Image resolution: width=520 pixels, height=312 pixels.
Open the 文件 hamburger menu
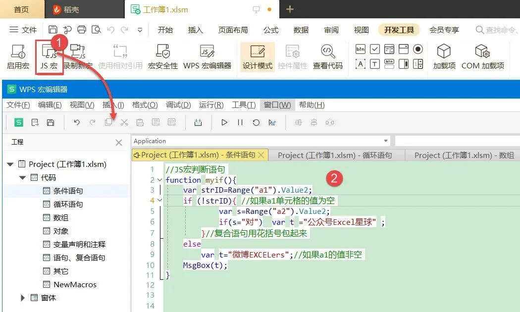[23, 30]
